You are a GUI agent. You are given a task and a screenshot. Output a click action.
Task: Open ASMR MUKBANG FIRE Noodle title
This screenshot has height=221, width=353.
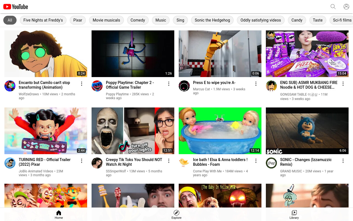coord(309,85)
